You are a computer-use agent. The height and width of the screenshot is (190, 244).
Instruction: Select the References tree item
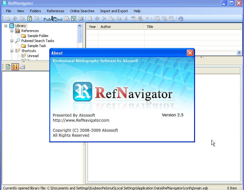click(x=30, y=31)
